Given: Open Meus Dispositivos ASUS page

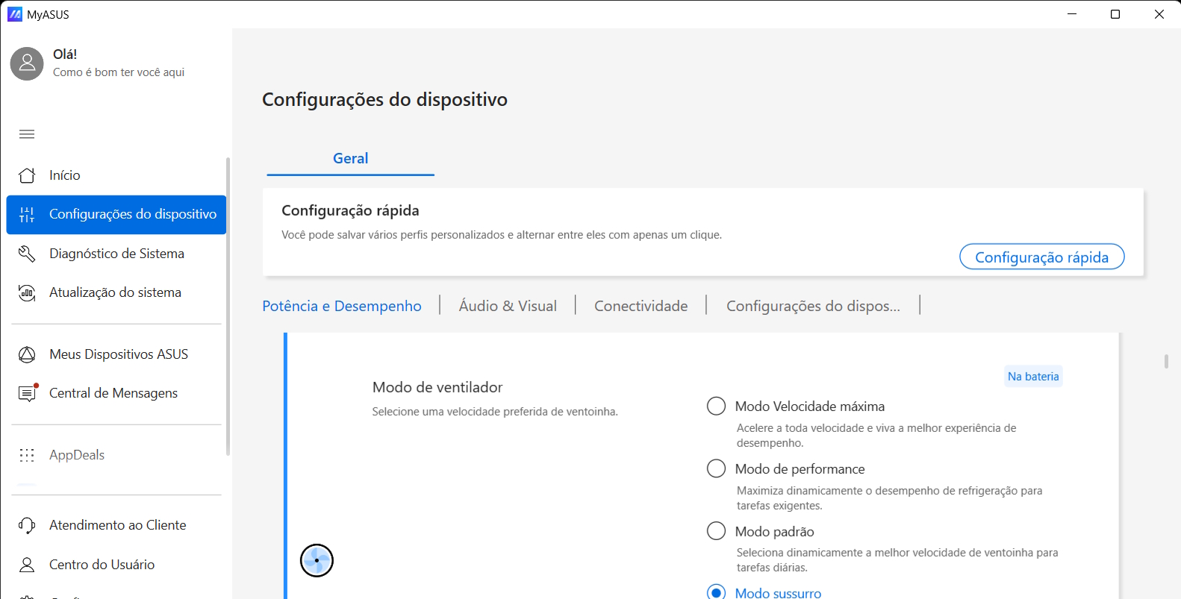Looking at the screenshot, I should coord(116,354).
